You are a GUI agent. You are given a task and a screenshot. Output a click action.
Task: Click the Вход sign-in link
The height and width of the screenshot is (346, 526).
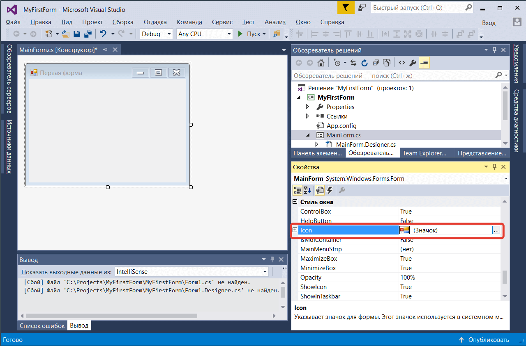coord(489,23)
